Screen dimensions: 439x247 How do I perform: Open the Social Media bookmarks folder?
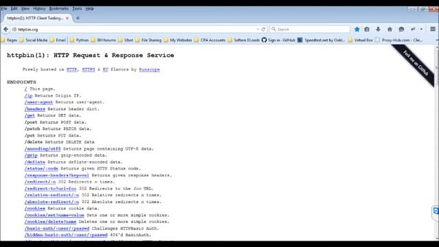click(x=34, y=40)
